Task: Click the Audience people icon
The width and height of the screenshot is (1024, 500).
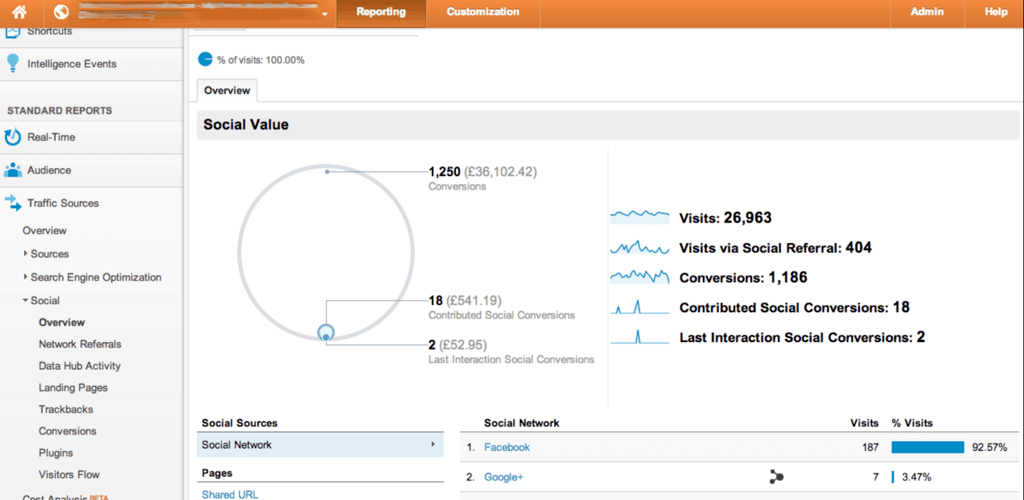Action: (x=12, y=170)
